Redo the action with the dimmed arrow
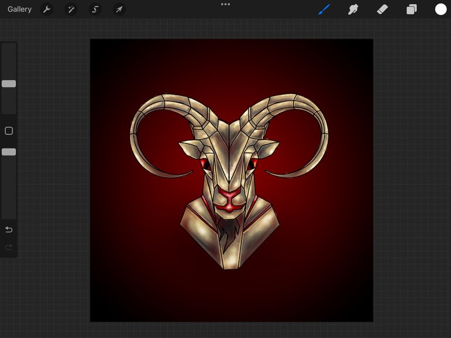451x338 pixels. pyautogui.click(x=9, y=247)
